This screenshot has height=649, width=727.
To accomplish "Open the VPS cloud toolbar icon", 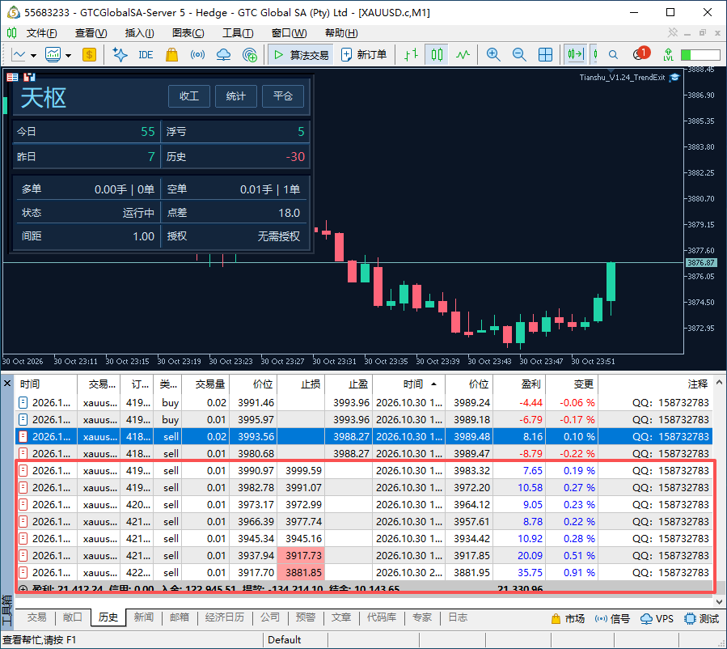I will click(x=223, y=55).
